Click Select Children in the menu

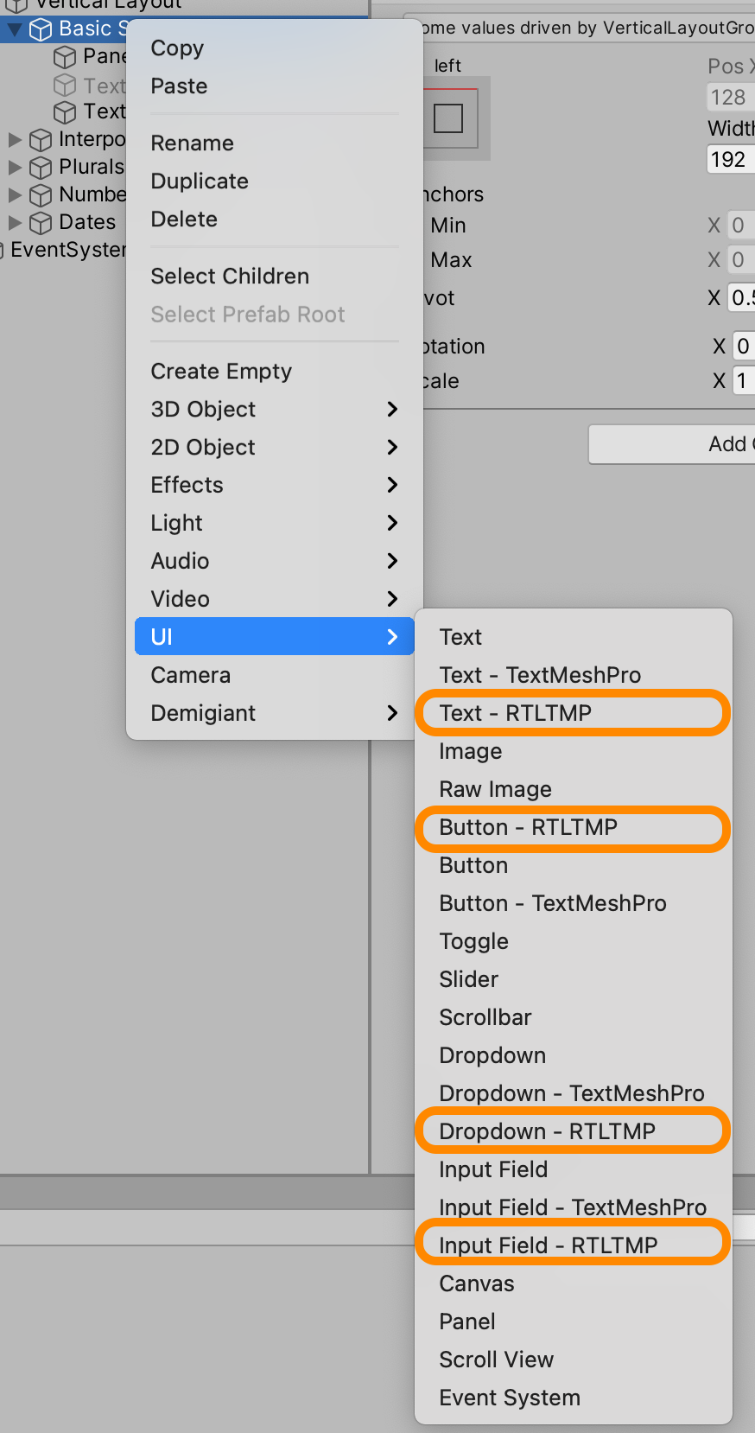(x=230, y=276)
